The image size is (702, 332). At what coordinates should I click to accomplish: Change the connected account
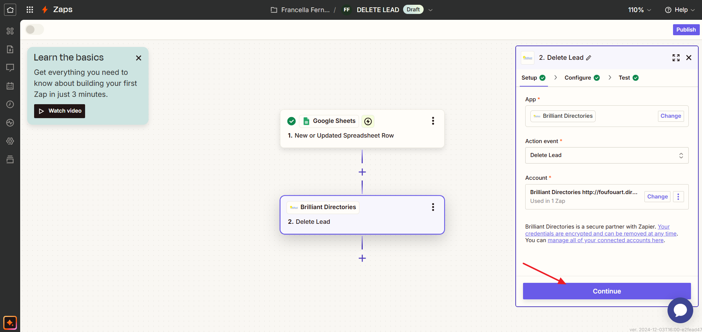(657, 197)
